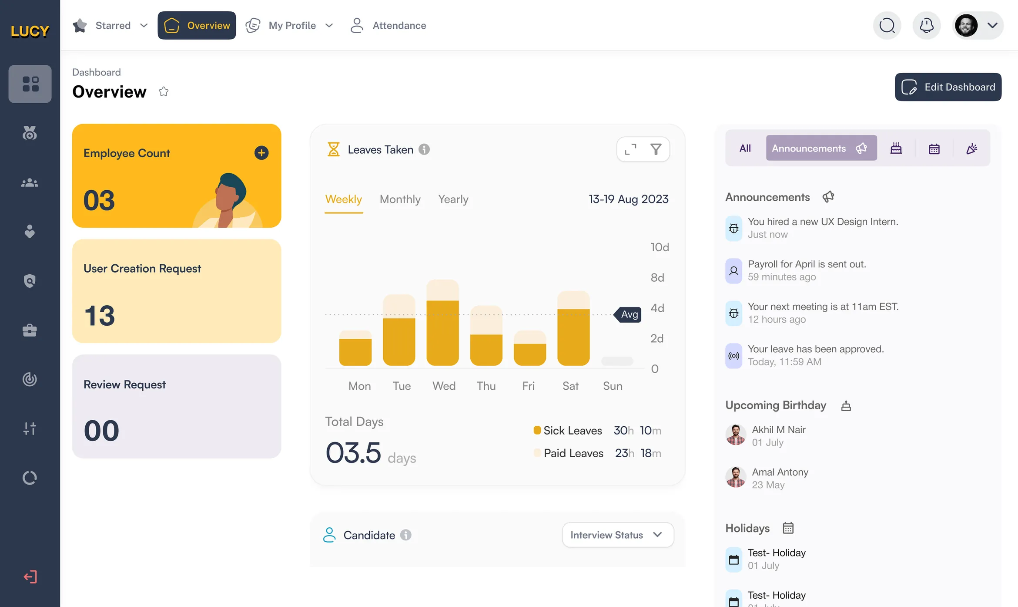Open the team people sidebar icon
The height and width of the screenshot is (607, 1018).
pyautogui.click(x=30, y=182)
